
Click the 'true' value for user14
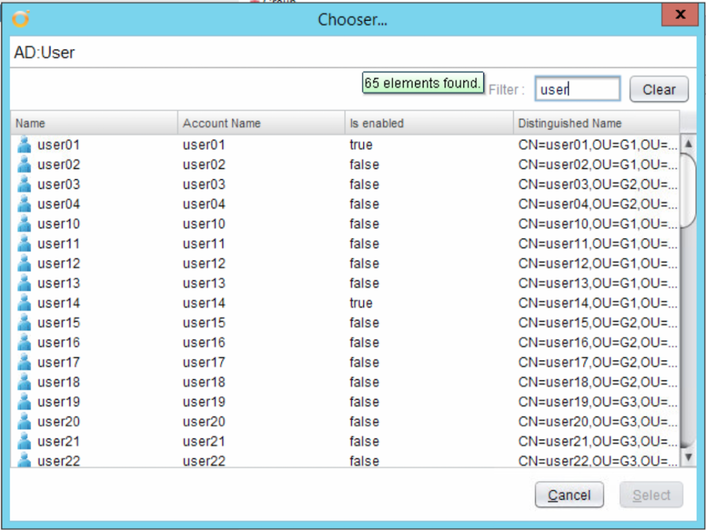click(361, 303)
